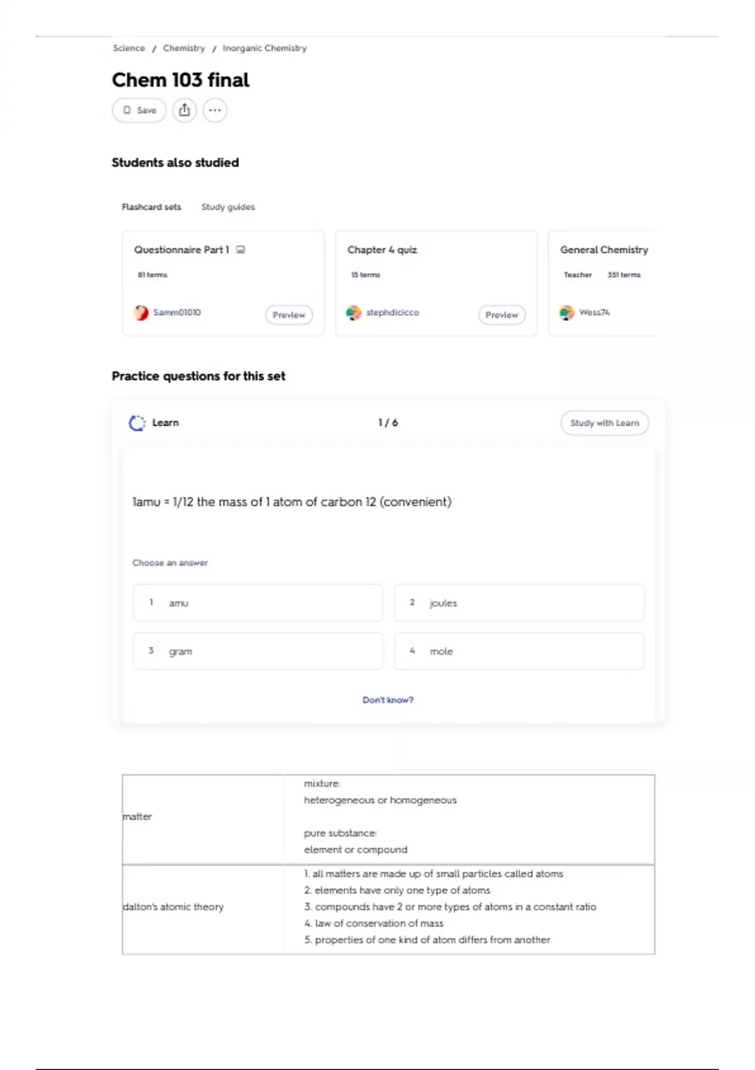
Task: Click the image icon beside Questionnaire Part 1
Action: click(x=240, y=250)
